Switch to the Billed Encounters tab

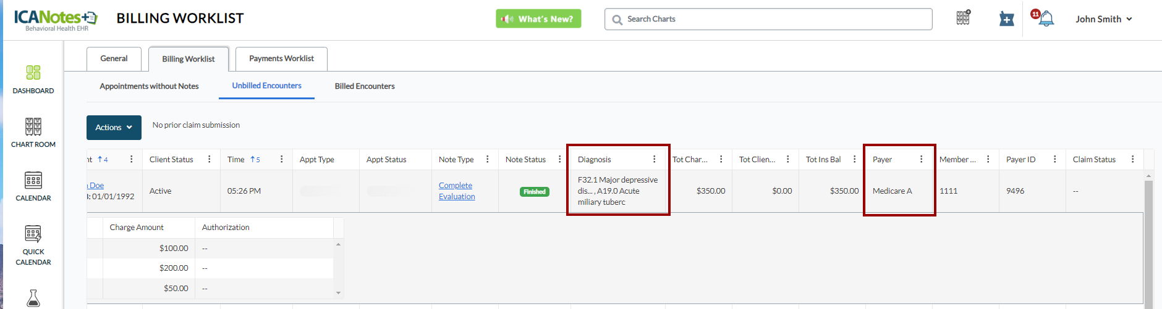[x=365, y=86]
